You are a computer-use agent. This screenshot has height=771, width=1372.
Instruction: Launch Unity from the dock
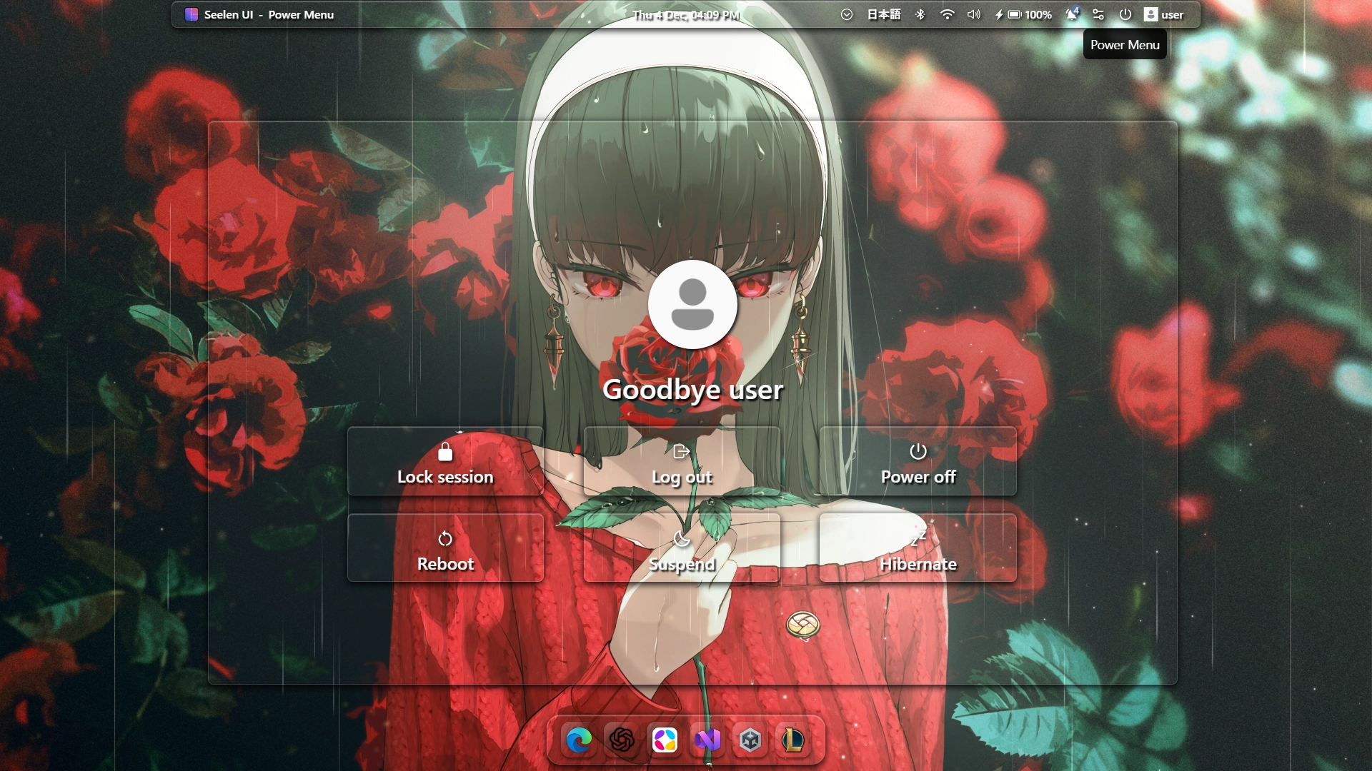tap(750, 740)
